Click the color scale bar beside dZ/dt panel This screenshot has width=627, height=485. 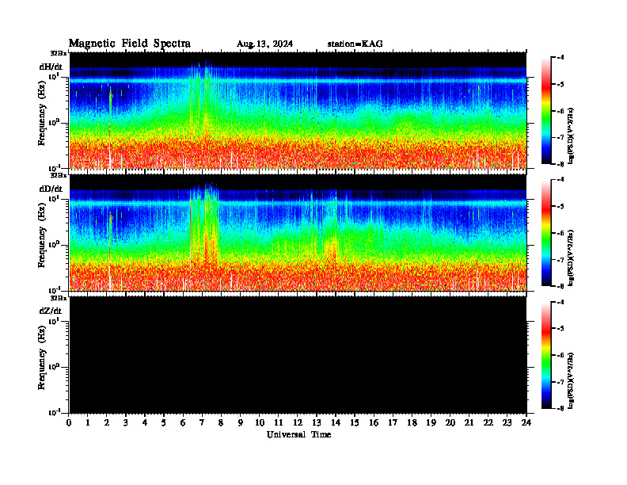546,355
